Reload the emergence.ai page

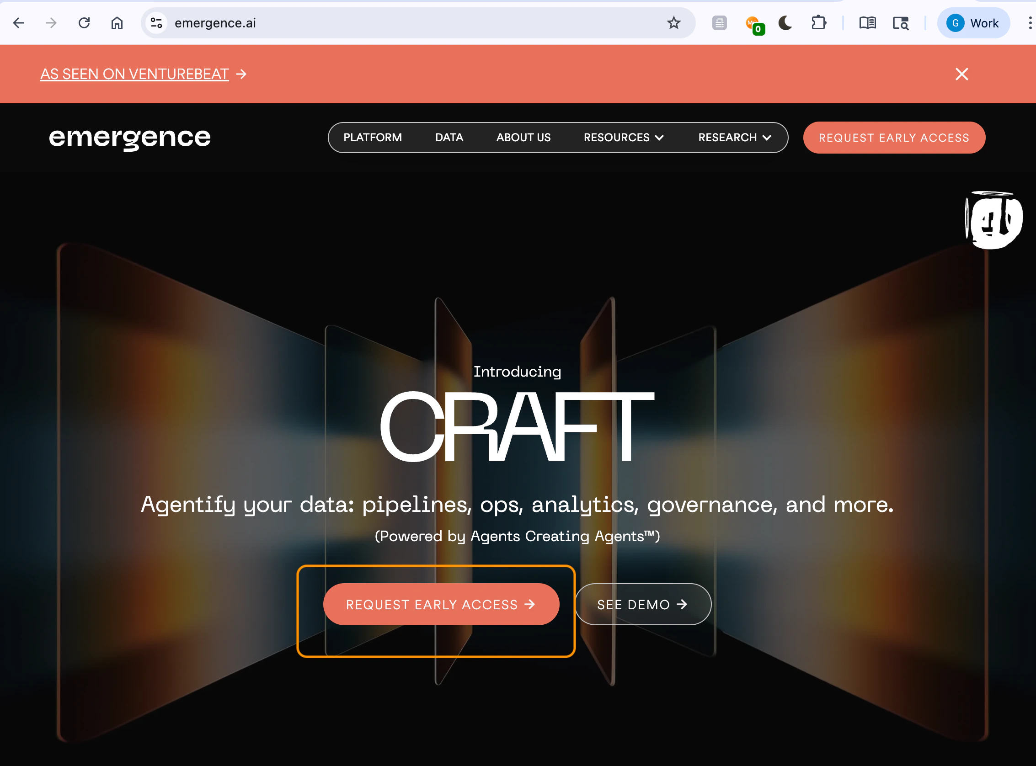click(84, 23)
